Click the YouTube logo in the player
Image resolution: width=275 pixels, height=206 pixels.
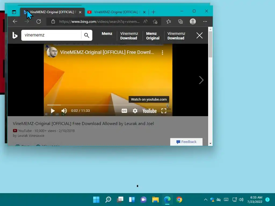[149, 111]
